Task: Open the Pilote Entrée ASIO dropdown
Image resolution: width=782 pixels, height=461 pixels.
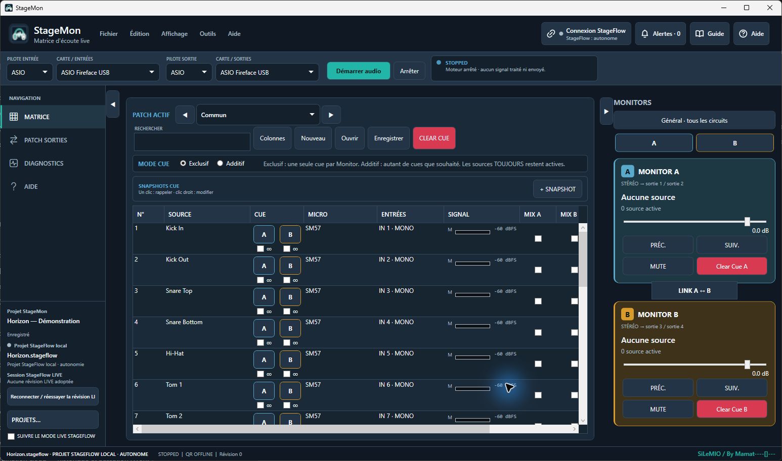Action: [29, 72]
